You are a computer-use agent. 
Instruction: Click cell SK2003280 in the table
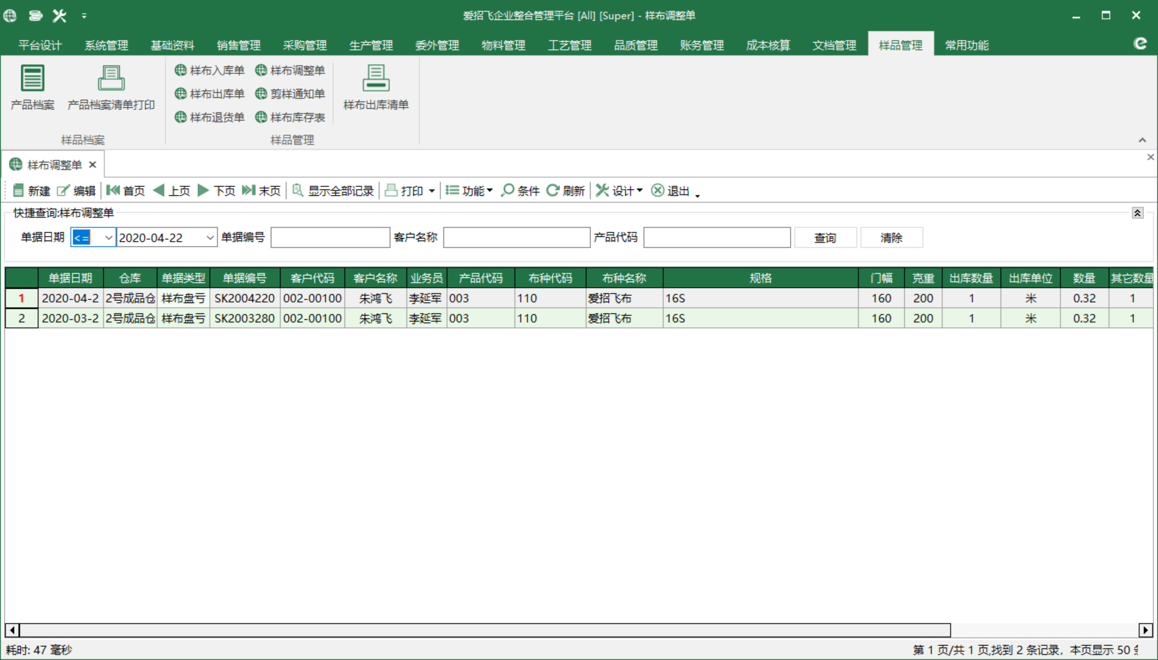245,318
